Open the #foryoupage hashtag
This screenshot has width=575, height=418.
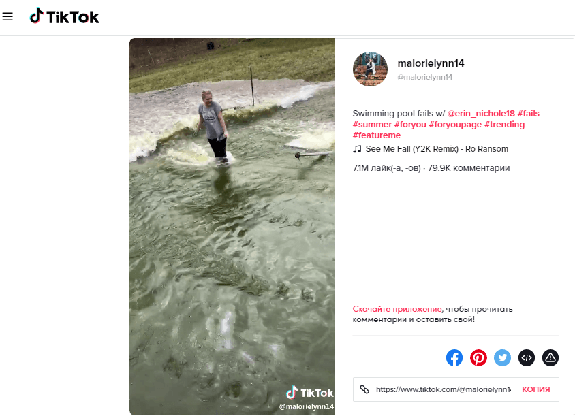click(455, 125)
